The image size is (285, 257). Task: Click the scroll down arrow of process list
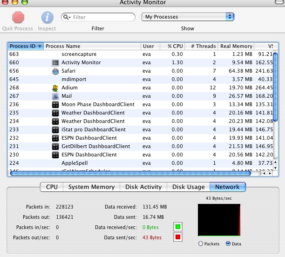coord(275,168)
